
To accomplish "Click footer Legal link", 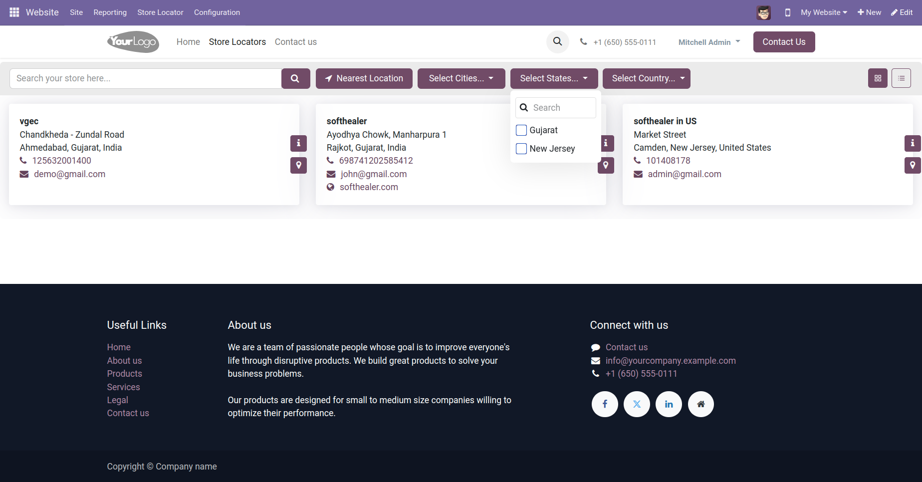I will pos(117,400).
